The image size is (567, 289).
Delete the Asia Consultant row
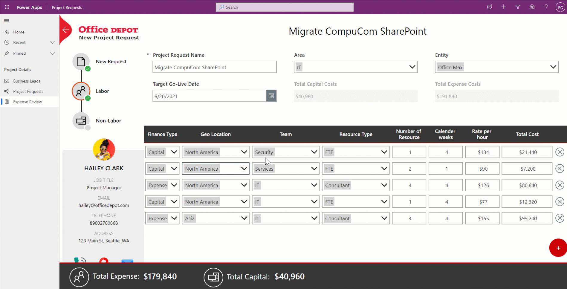560,218
